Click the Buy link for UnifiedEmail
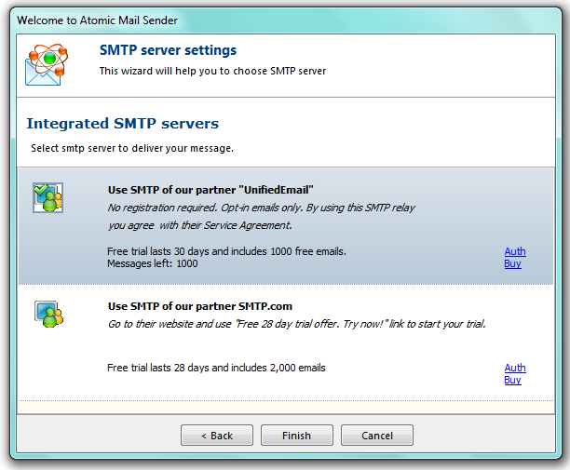 click(x=512, y=263)
